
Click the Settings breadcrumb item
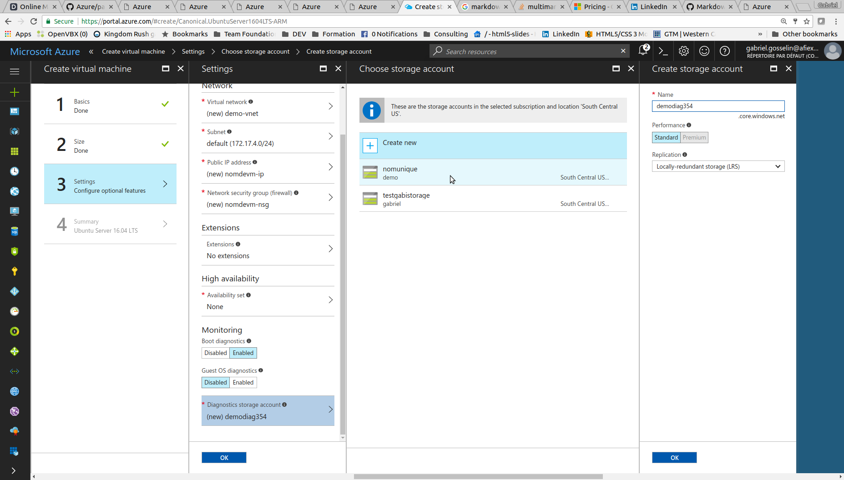coord(193,52)
